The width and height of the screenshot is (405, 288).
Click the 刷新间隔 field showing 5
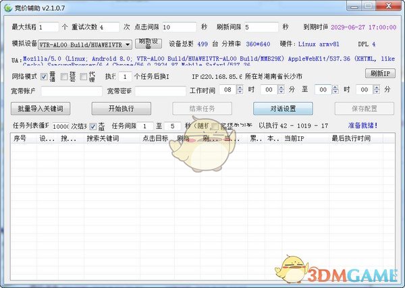[261, 27]
